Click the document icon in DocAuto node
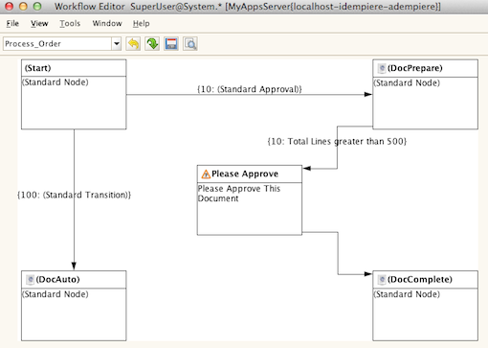This screenshot has height=348, width=488. [x=30, y=280]
